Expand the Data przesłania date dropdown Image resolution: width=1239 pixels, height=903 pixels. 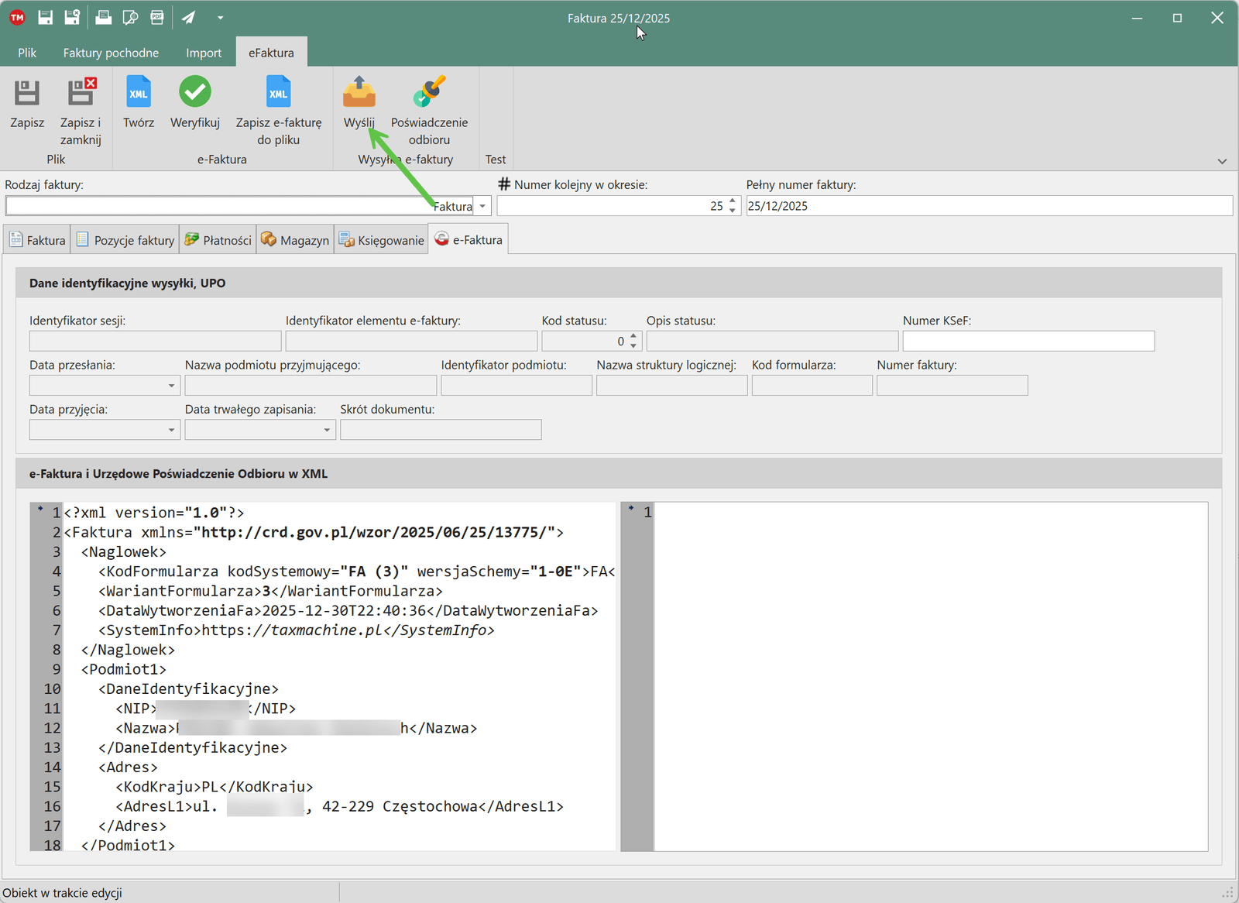click(171, 386)
